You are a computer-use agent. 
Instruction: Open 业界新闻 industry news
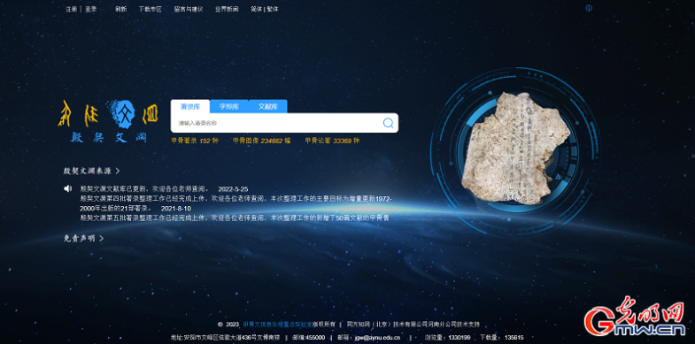tap(227, 9)
